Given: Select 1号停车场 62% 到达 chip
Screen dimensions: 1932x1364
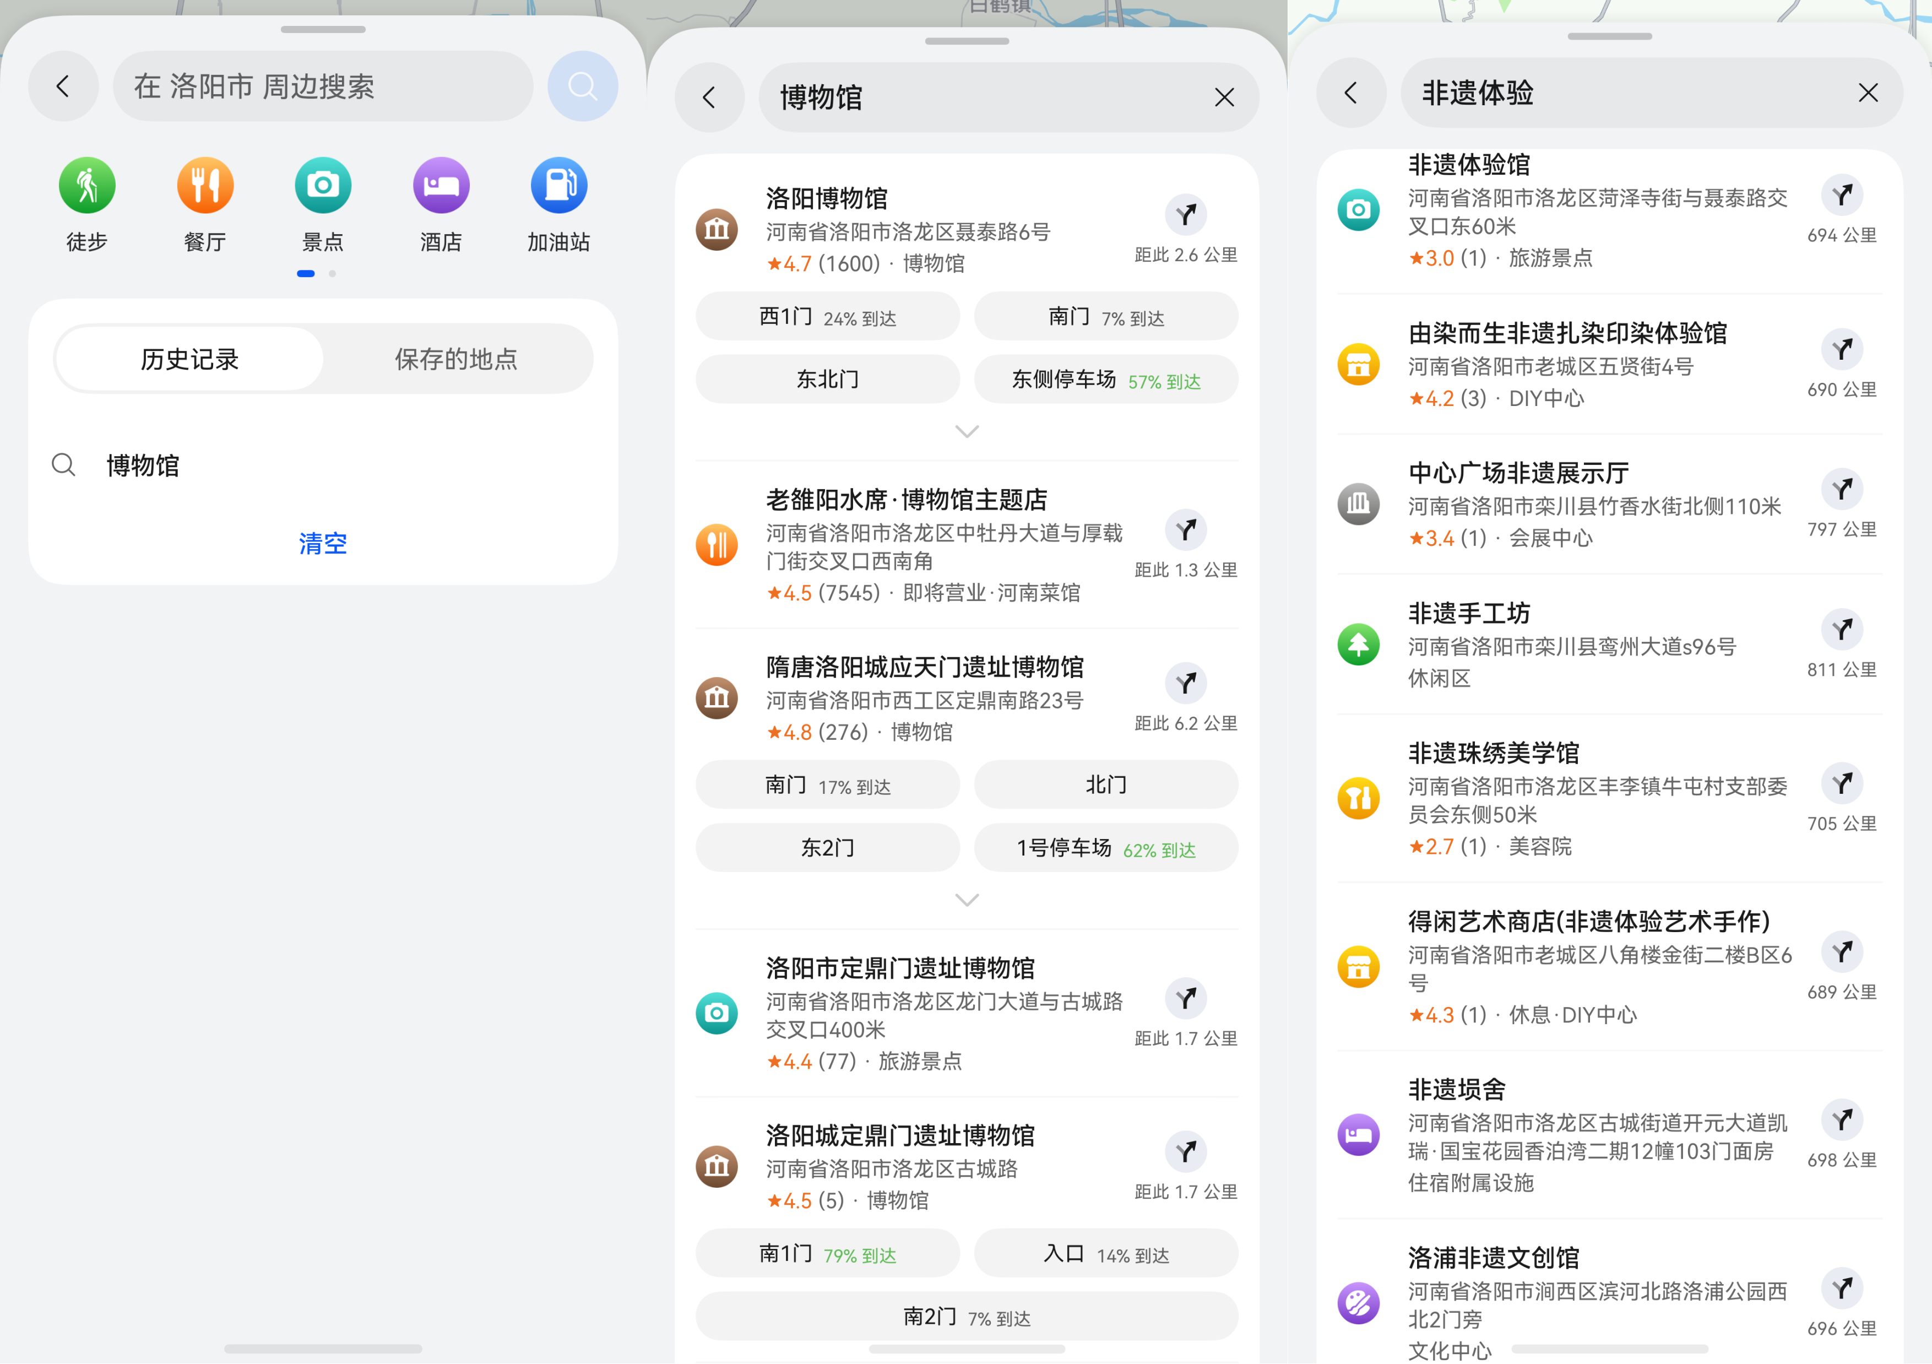Looking at the screenshot, I should pos(1106,848).
